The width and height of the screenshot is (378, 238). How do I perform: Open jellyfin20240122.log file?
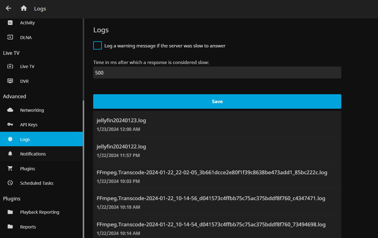pyautogui.click(x=121, y=147)
